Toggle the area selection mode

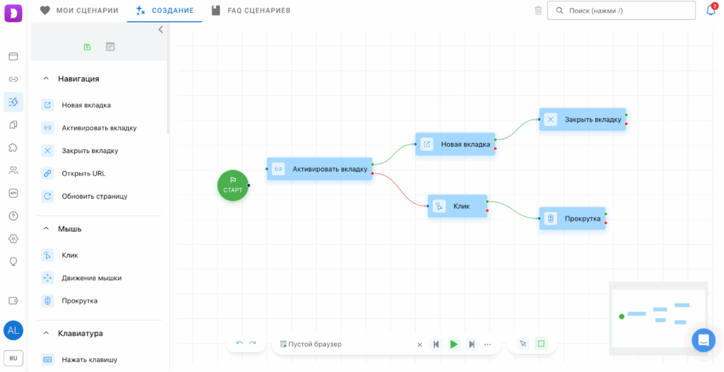click(x=541, y=344)
